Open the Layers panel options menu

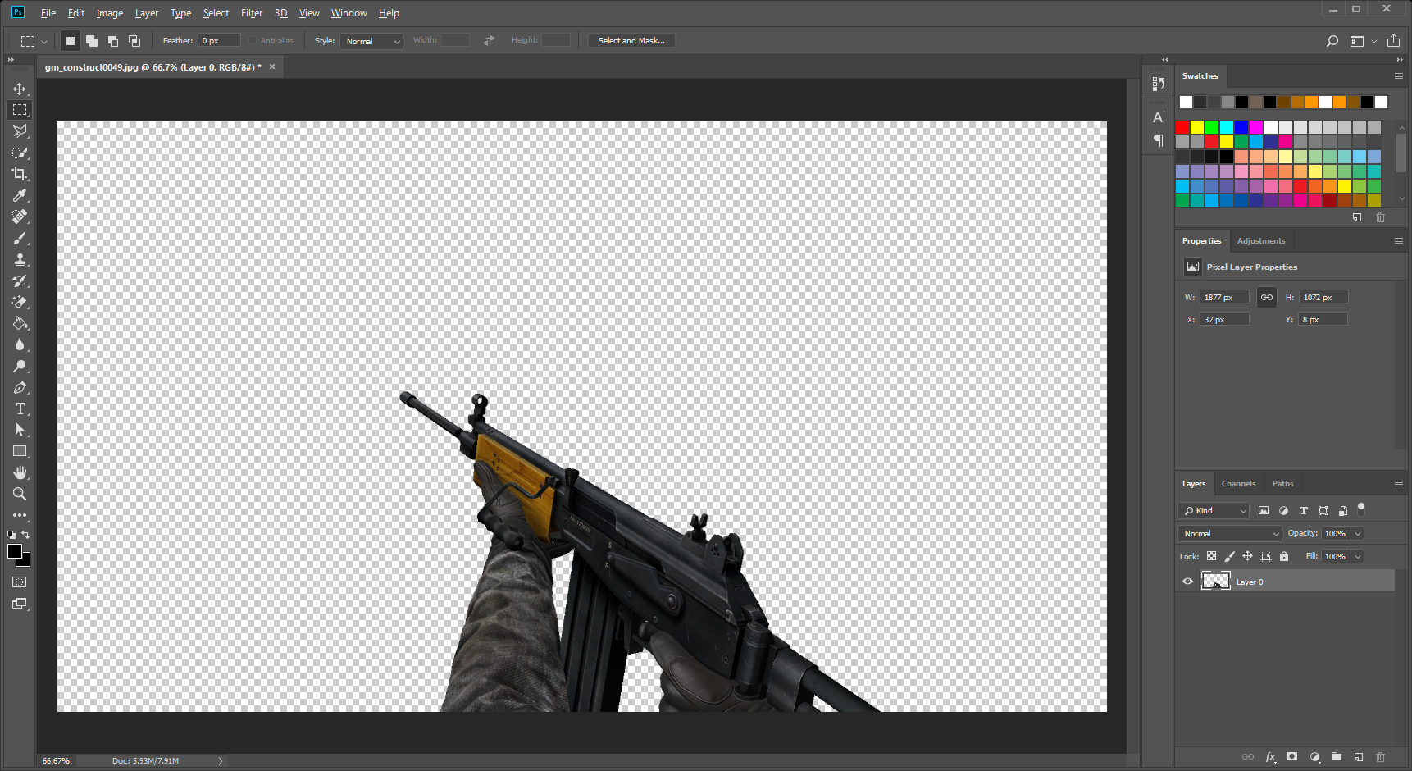1399,484
